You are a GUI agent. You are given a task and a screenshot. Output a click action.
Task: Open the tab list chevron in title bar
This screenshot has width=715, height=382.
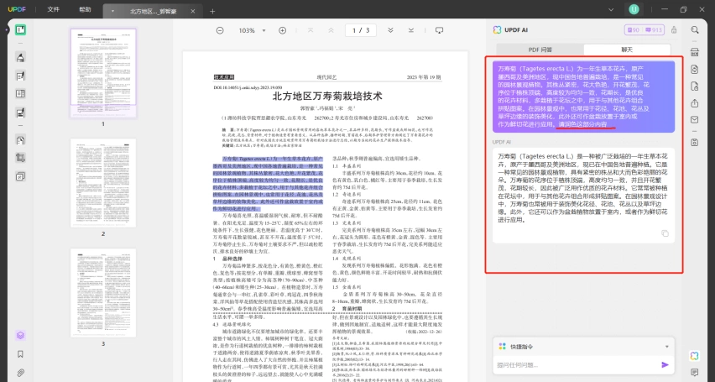click(x=611, y=9)
